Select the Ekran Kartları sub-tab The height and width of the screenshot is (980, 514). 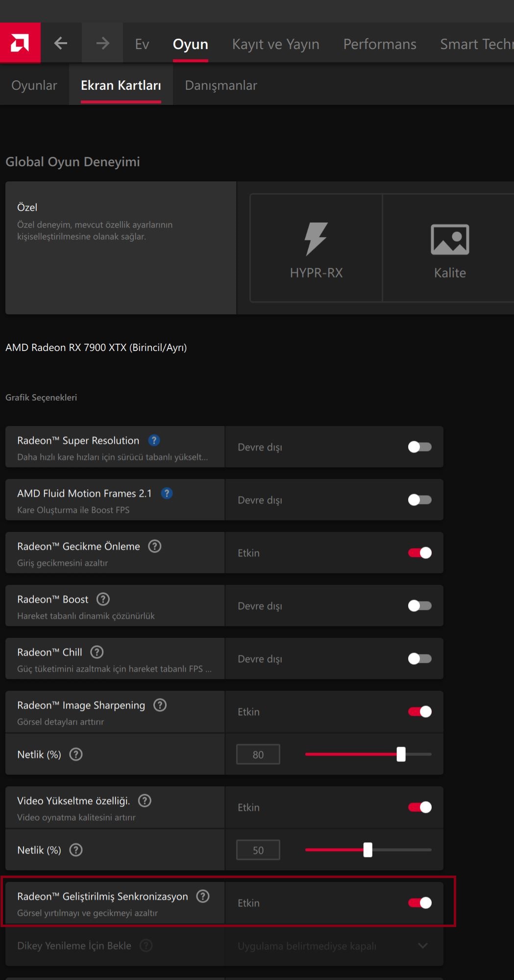click(x=121, y=85)
